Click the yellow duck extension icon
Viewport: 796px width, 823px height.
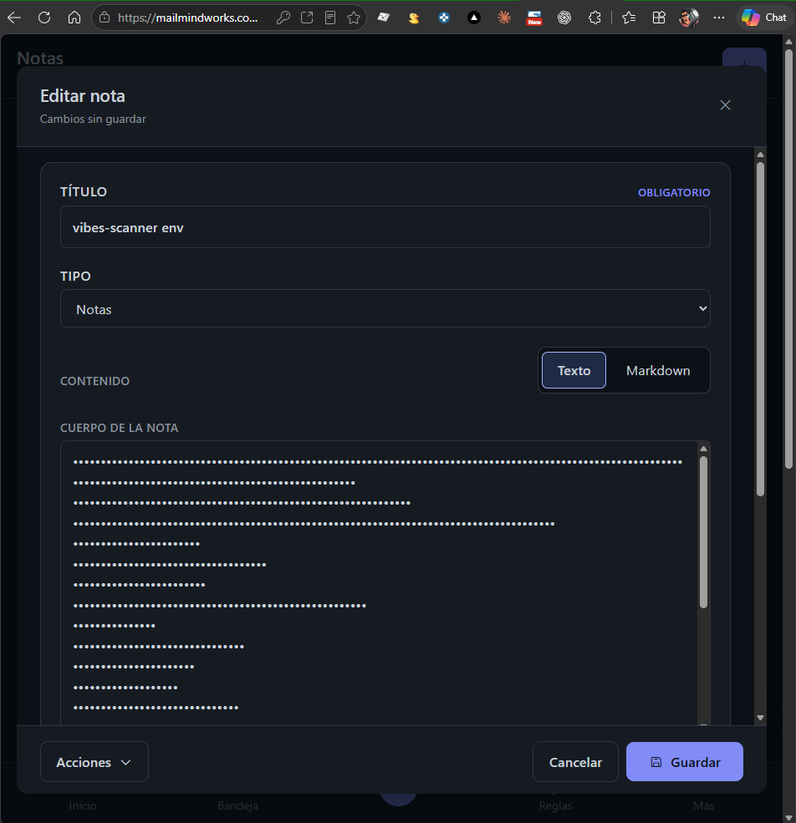click(x=414, y=18)
